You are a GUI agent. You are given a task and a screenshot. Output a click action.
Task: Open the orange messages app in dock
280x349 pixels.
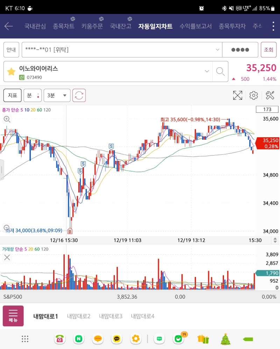tap(98, 339)
